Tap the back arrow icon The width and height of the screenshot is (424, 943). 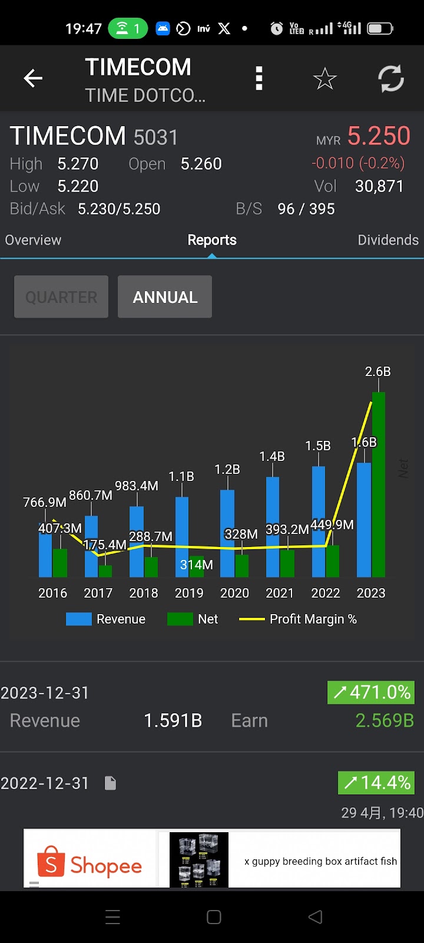pyautogui.click(x=33, y=78)
